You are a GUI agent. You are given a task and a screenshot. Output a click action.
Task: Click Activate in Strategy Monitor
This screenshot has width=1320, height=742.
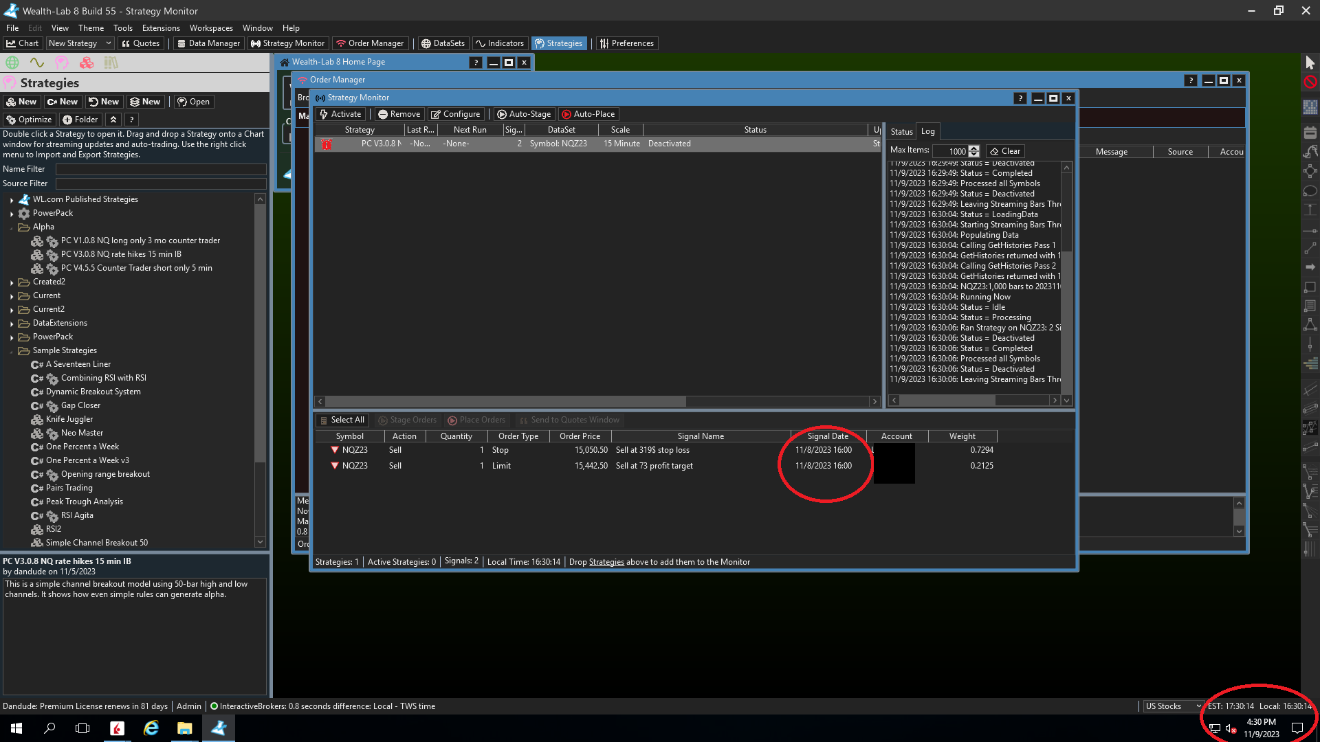point(340,114)
